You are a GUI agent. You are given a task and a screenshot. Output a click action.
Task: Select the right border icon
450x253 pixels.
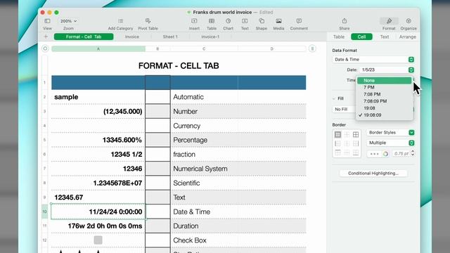(356, 143)
